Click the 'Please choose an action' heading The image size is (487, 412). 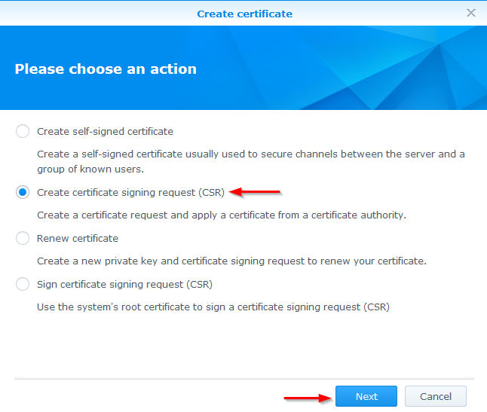click(x=106, y=69)
